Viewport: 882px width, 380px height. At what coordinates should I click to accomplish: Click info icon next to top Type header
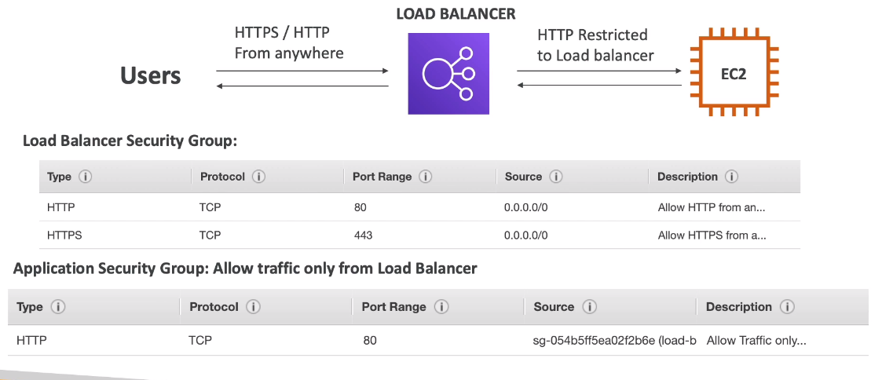pos(86,177)
